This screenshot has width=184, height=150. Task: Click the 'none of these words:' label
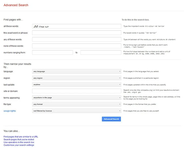click(x=14, y=46)
